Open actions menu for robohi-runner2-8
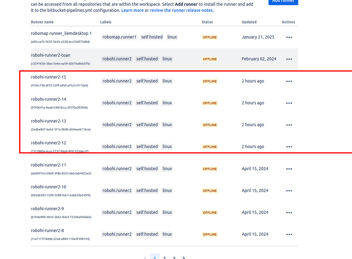 coord(289,234)
